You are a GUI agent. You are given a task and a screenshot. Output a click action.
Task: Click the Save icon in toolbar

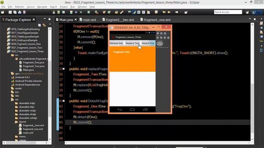coord(10,12)
